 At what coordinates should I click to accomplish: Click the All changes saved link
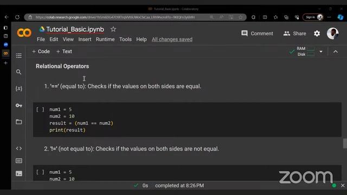coord(172,40)
